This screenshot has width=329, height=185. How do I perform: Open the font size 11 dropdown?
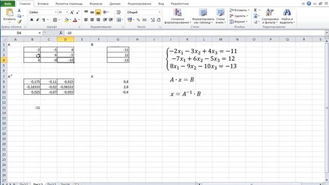point(67,12)
